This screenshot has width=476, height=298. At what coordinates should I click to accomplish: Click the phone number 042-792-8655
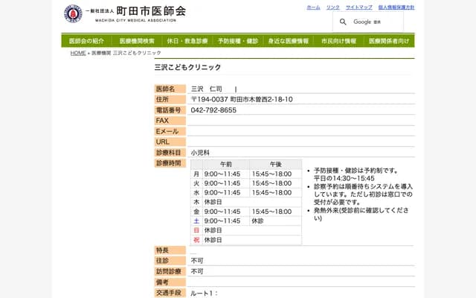(x=213, y=110)
